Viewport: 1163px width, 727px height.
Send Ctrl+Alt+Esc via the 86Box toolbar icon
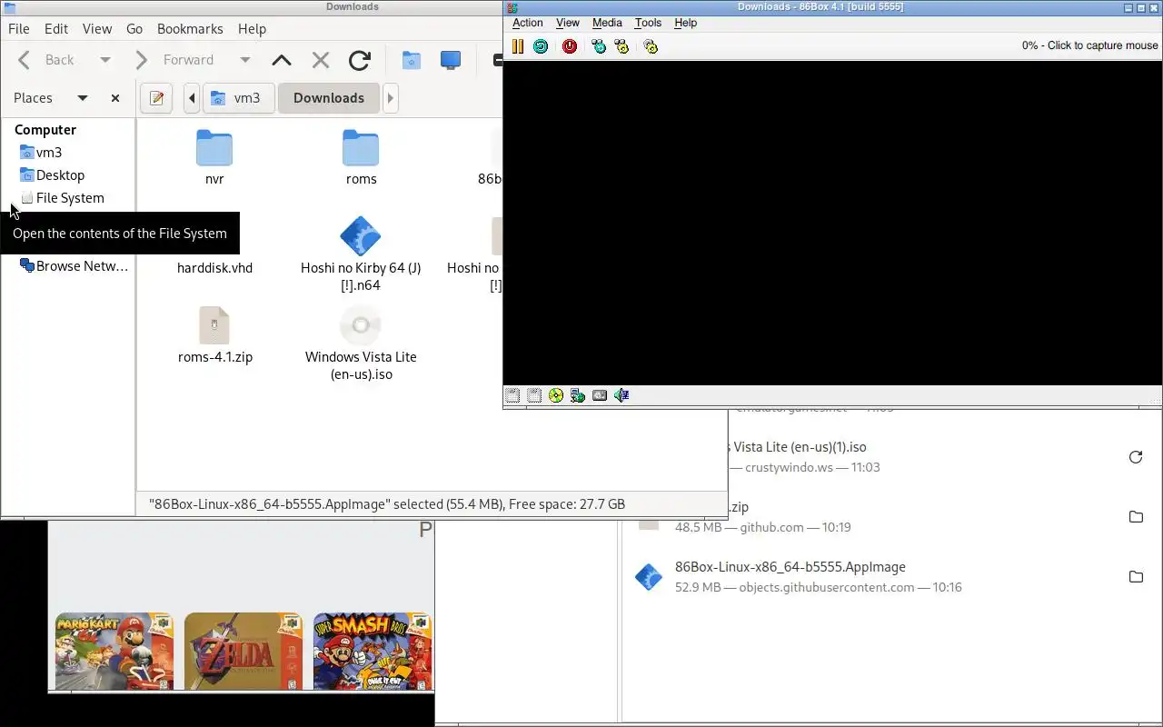click(621, 46)
